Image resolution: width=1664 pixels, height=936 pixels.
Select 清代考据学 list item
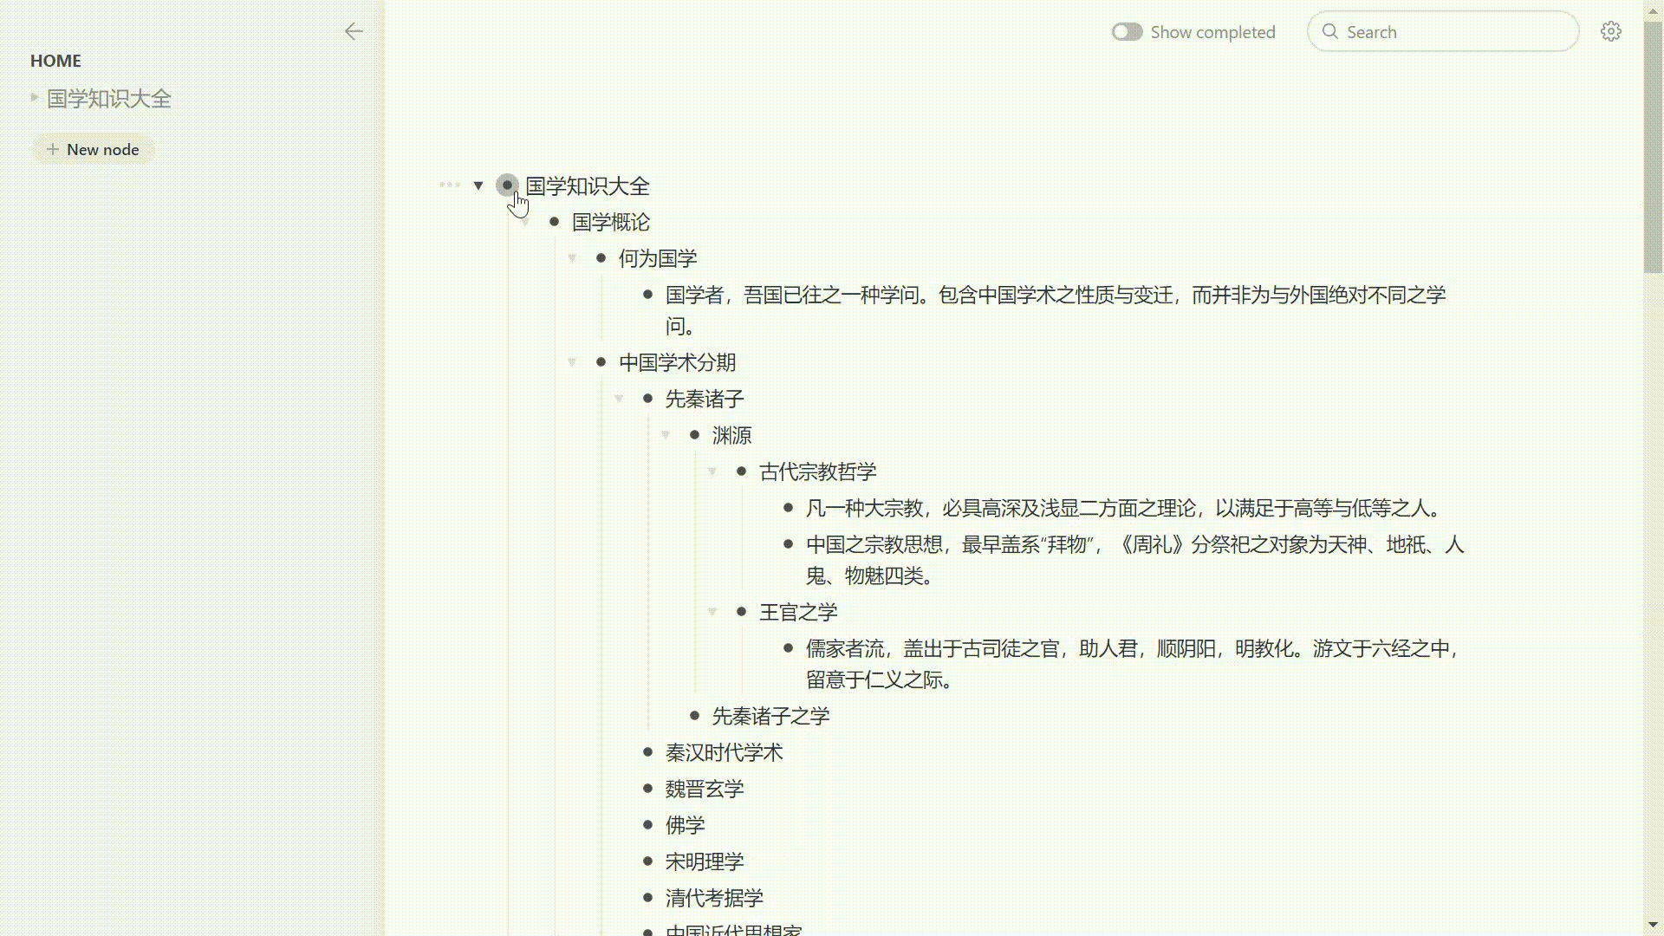point(714,897)
